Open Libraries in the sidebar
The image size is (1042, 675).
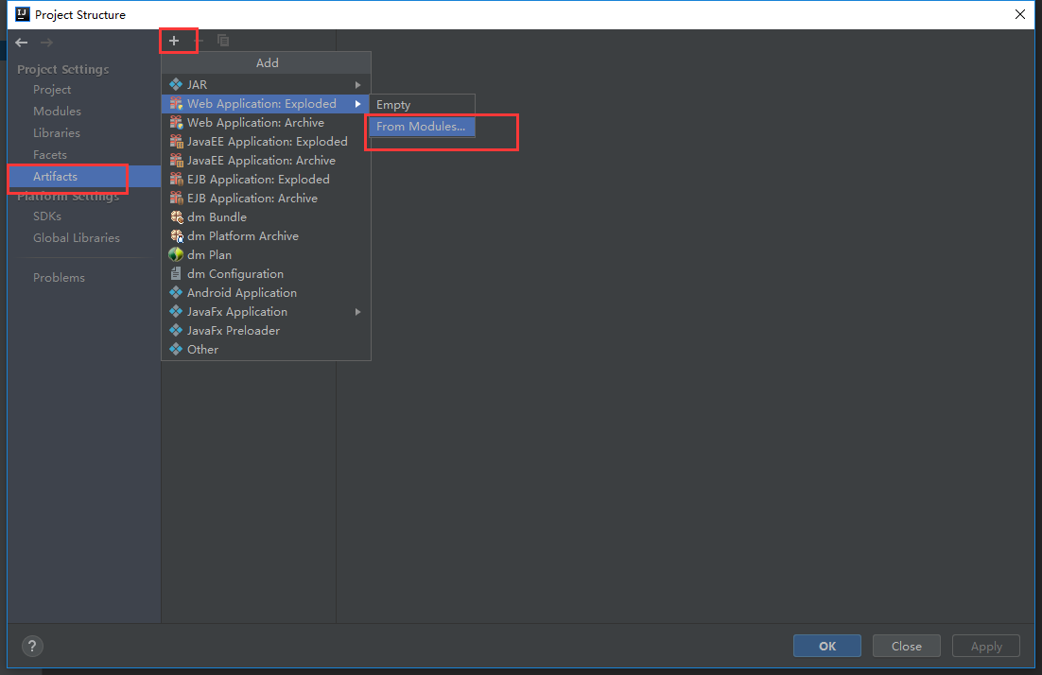click(x=57, y=133)
